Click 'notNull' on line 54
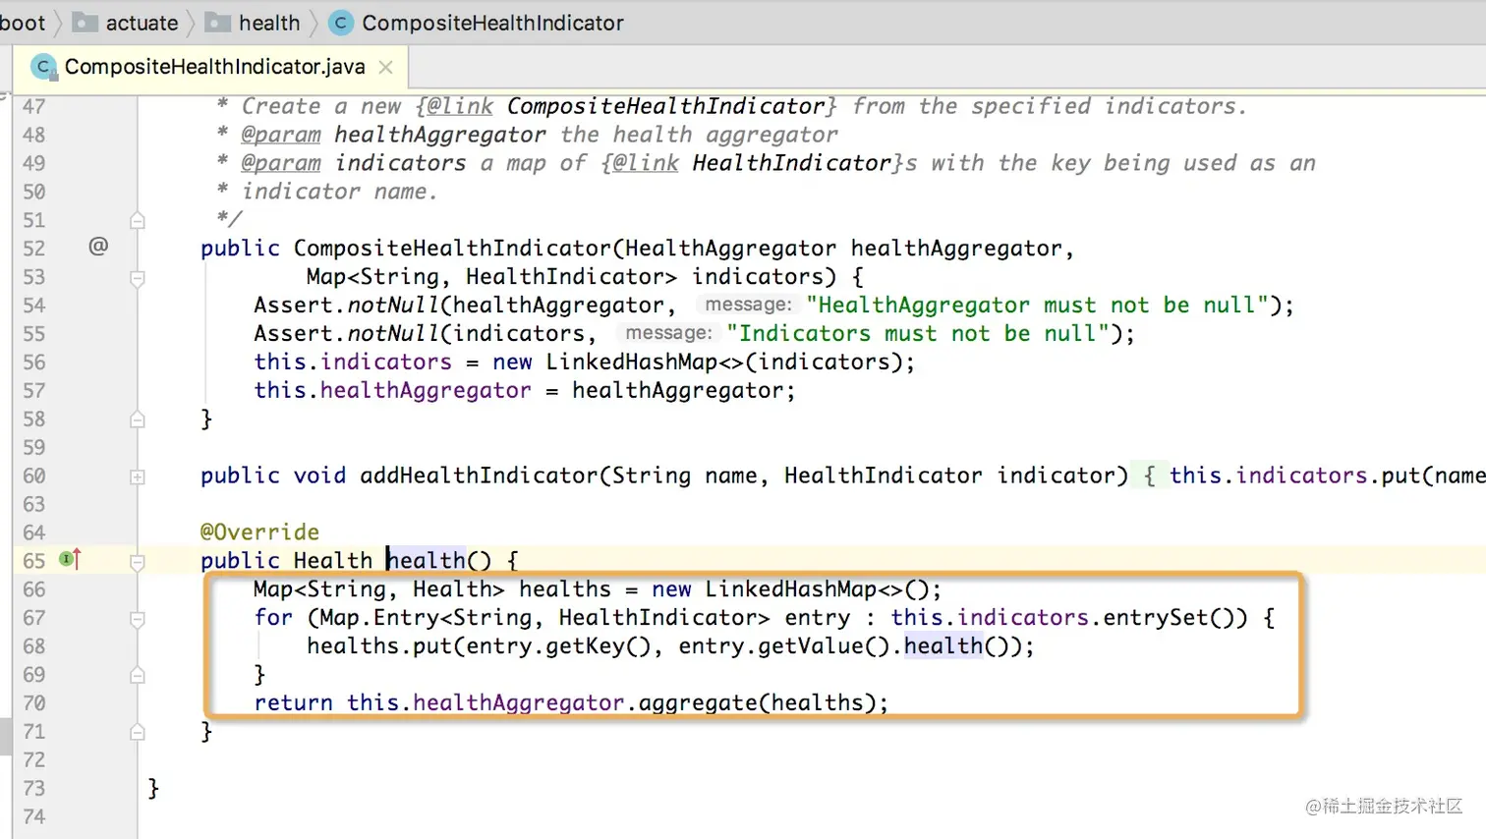Image resolution: width=1486 pixels, height=839 pixels. pyautogui.click(x=393, y=306)
